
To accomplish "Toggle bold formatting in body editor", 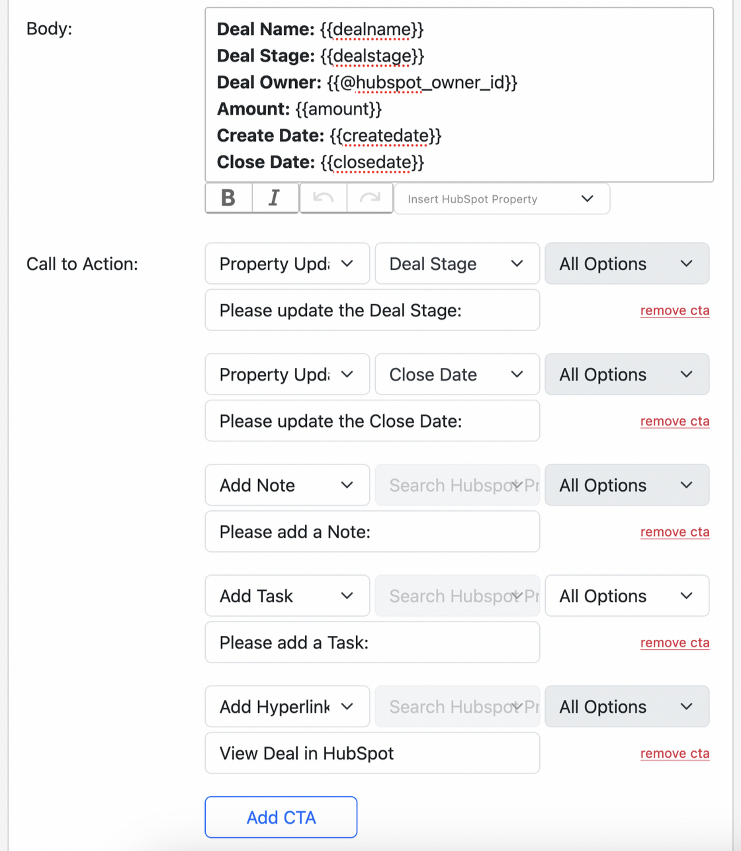I will coord(228,198).
